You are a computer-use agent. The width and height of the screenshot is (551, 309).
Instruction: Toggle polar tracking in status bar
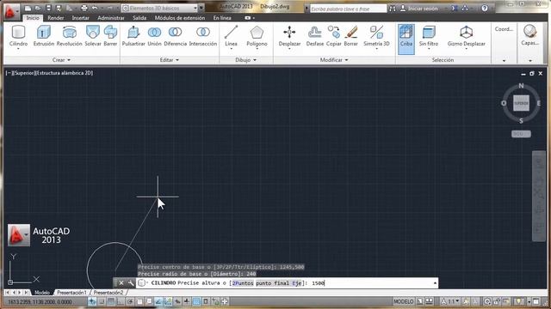(130, 301)
